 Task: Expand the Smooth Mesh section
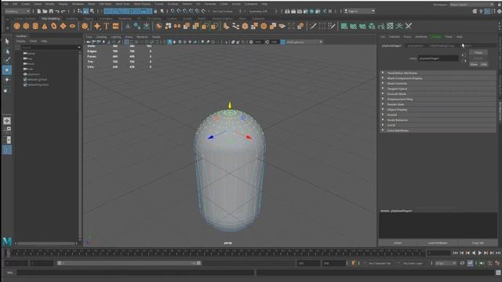(x=438, y=94)
